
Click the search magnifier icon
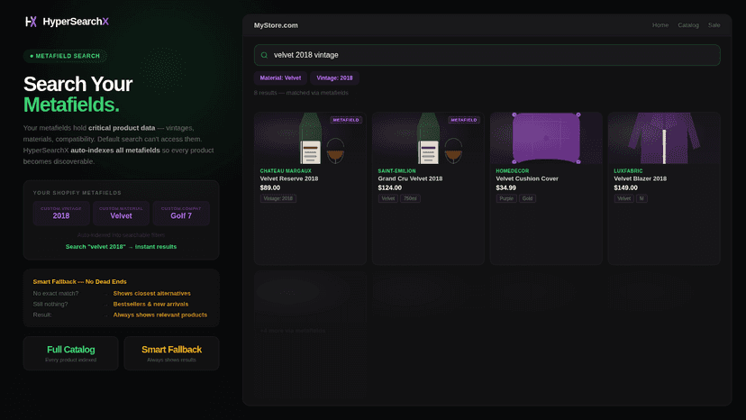pos(265,55)
